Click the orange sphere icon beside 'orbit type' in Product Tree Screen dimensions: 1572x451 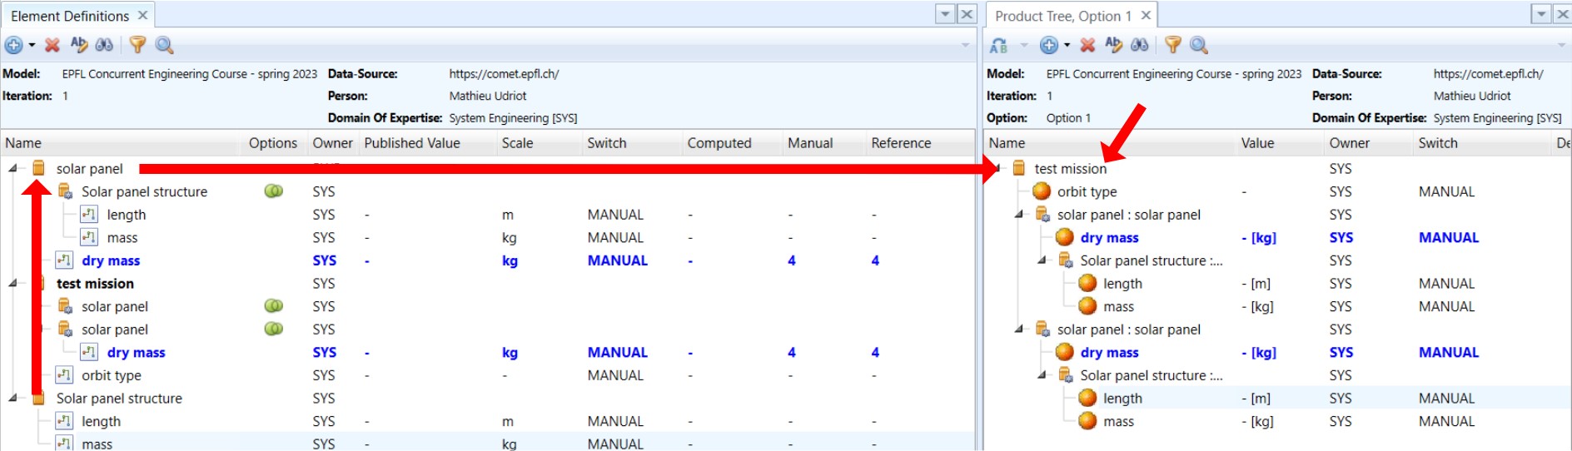[x=1042, y=191]
